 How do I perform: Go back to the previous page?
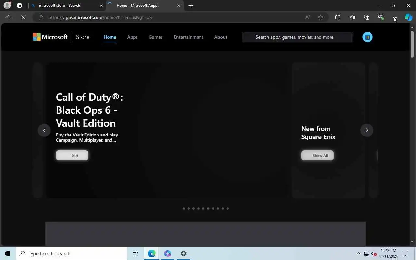click(9, 17)
